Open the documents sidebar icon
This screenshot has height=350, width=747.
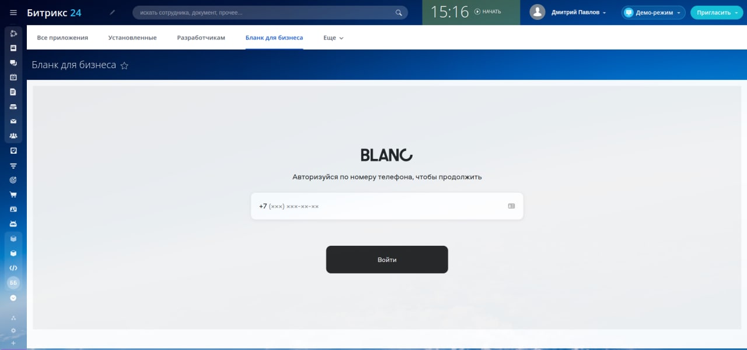(13, 92)
